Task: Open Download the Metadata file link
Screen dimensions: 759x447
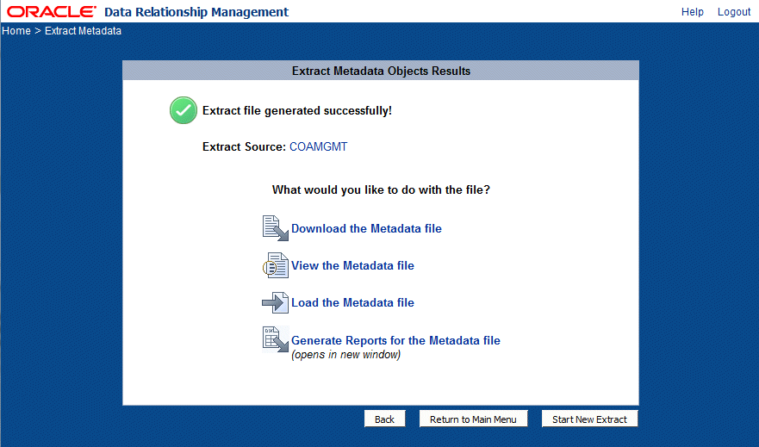Action: [366, 228]
